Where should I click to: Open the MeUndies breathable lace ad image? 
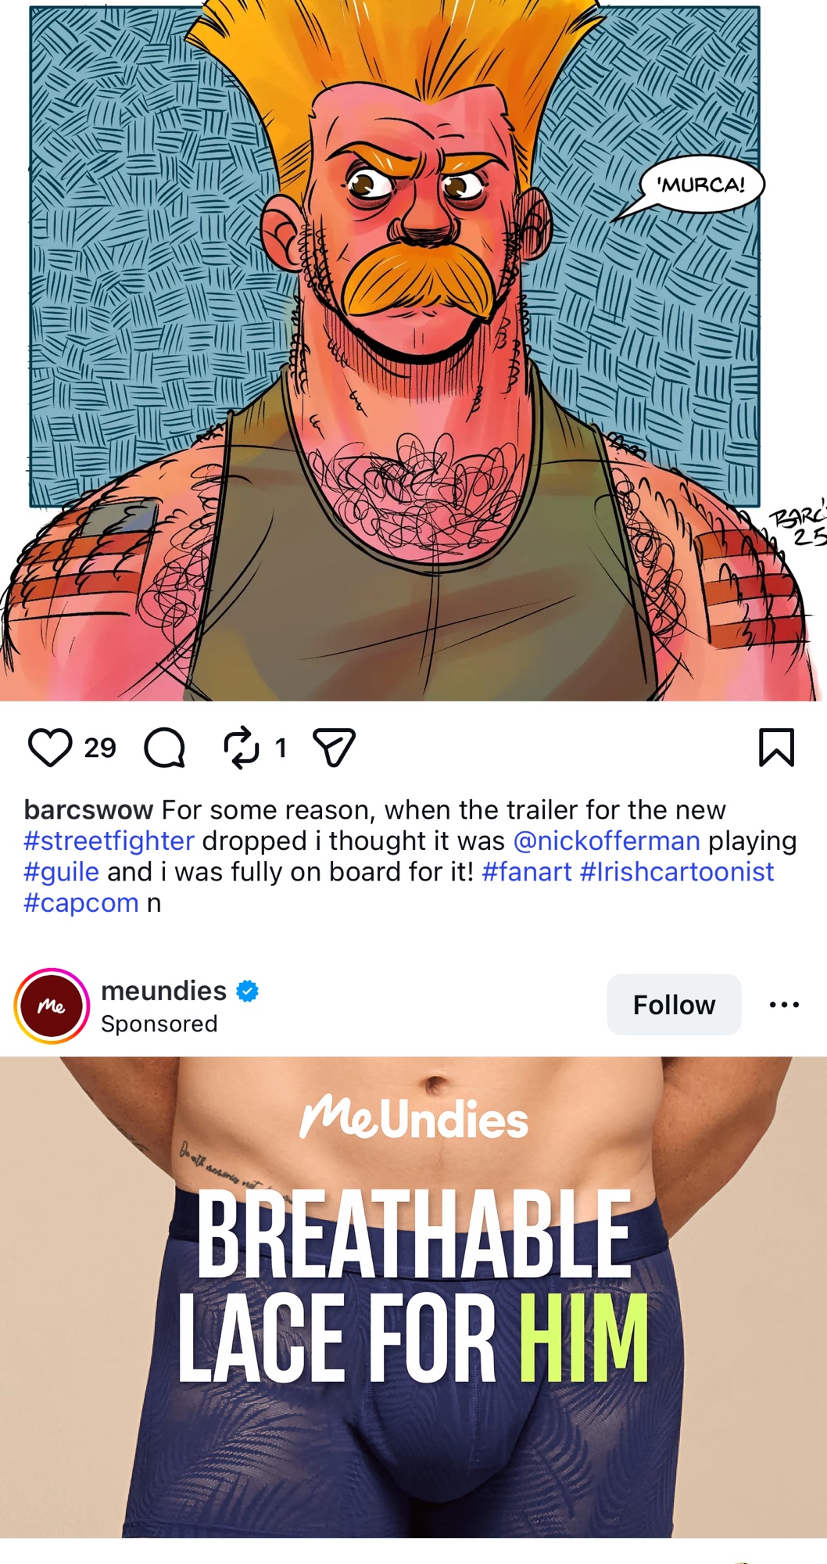pyautogui.click(x=413, y=1297)
